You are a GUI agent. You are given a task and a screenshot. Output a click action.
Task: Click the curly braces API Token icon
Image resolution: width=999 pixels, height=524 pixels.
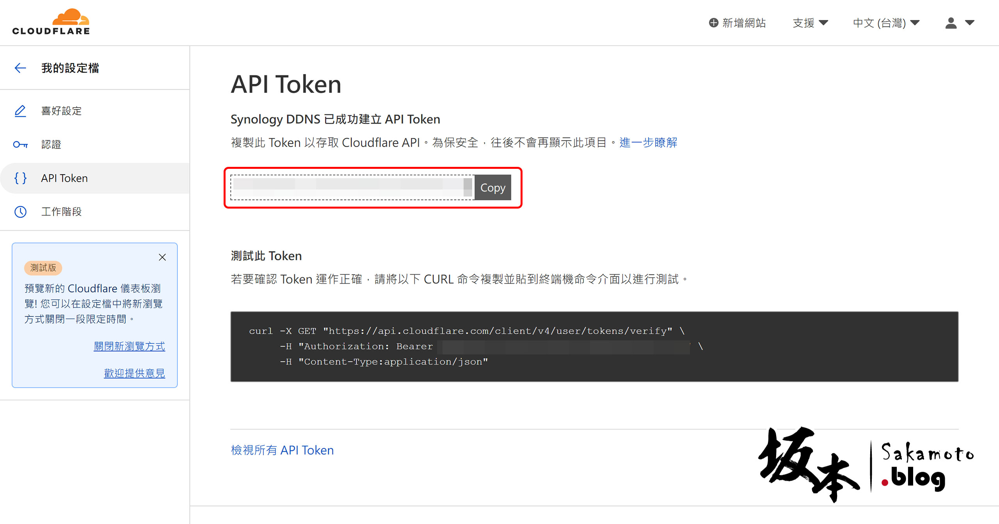click(20, 178)
